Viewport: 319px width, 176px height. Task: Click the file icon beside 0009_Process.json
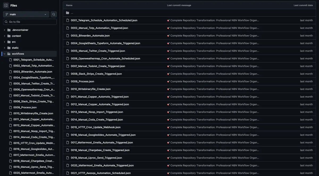click(x=67, y=81)
